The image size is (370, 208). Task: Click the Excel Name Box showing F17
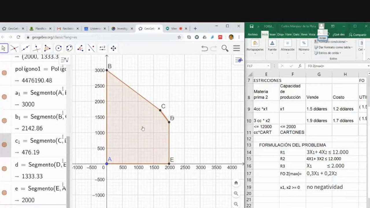click(x=258, y=66)
